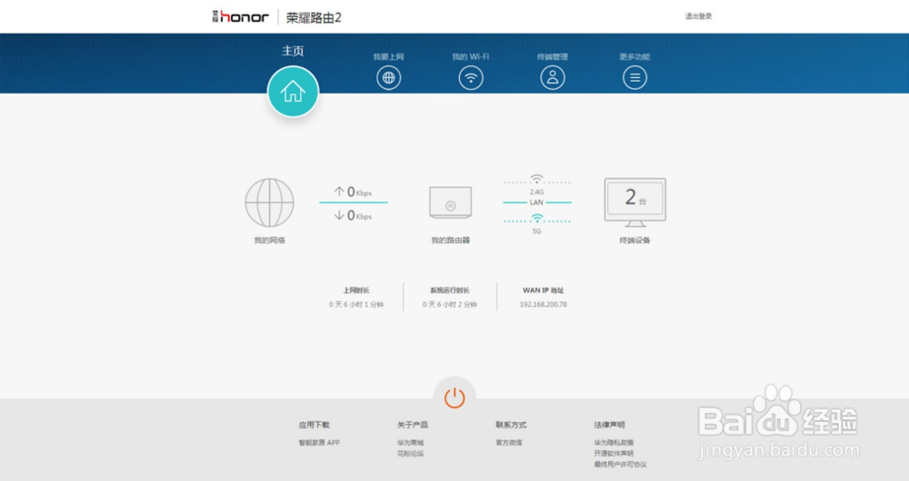Select the 我的 Wi-Fi tab label
Viewport: 909px width, 481px height.
pos(471,57)
